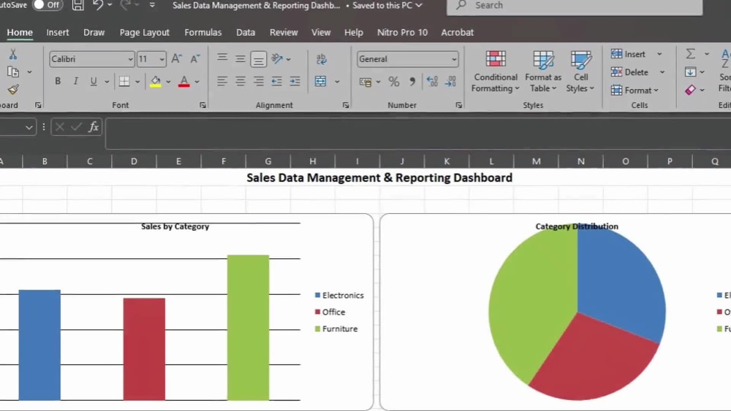Click the Accounting Number Format icon
Image resolution: width=731 pixels, height=411 pixels.
click(365, 82)
